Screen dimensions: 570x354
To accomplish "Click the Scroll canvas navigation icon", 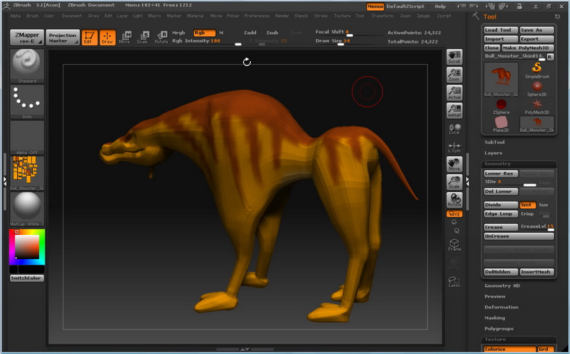I will click(454, 57).
